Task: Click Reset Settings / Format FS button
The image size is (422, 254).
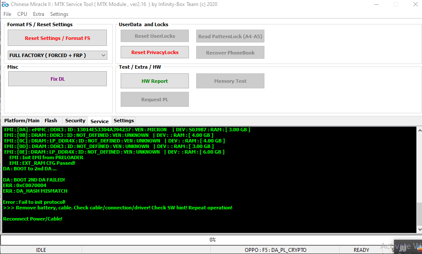Action: pyautogui.click(x=58, y=38)
